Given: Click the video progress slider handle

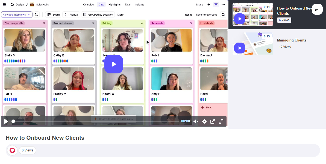Looking at the screenshot, I should point(13,121).
